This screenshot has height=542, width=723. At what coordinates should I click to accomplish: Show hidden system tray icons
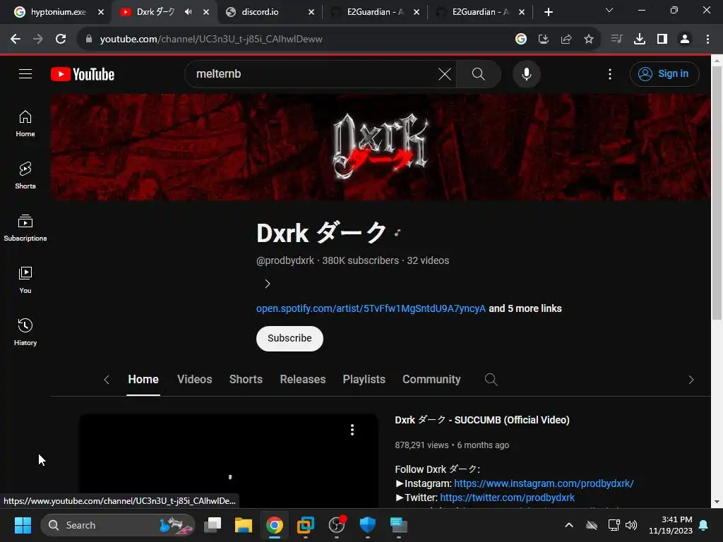pos(569,525)
